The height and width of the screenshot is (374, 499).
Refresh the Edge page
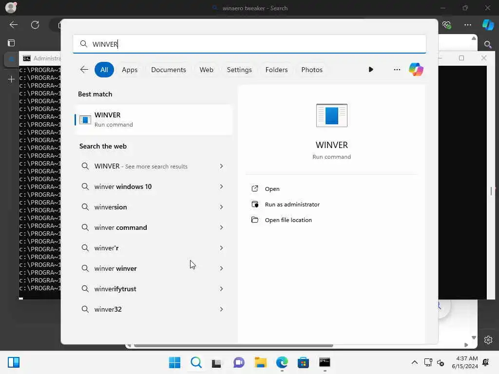point(35,25)
